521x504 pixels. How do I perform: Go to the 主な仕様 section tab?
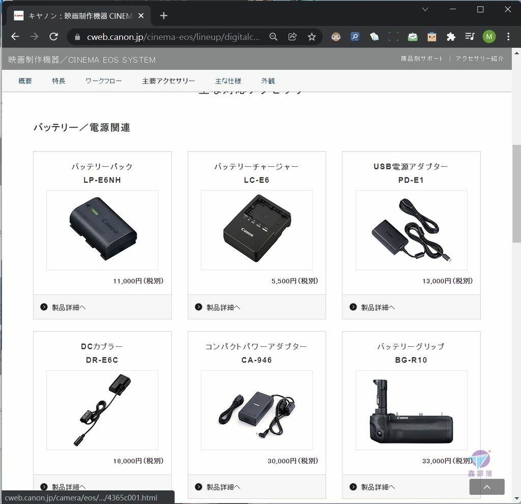click(228, 81)
